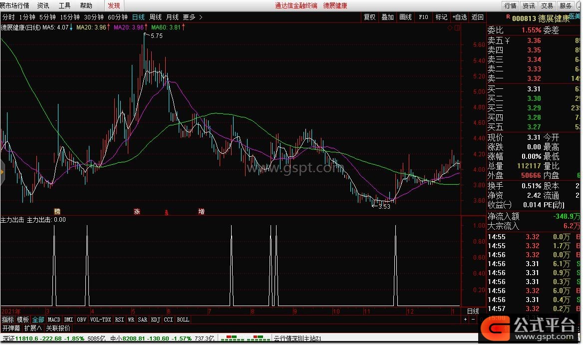The width and height of the screenshot is (583, 345).
Task: Switch to the OBV indicator
Action: pos(82,320)
